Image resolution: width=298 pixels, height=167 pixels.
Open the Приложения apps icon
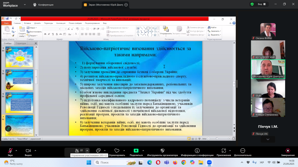(223, 151)
